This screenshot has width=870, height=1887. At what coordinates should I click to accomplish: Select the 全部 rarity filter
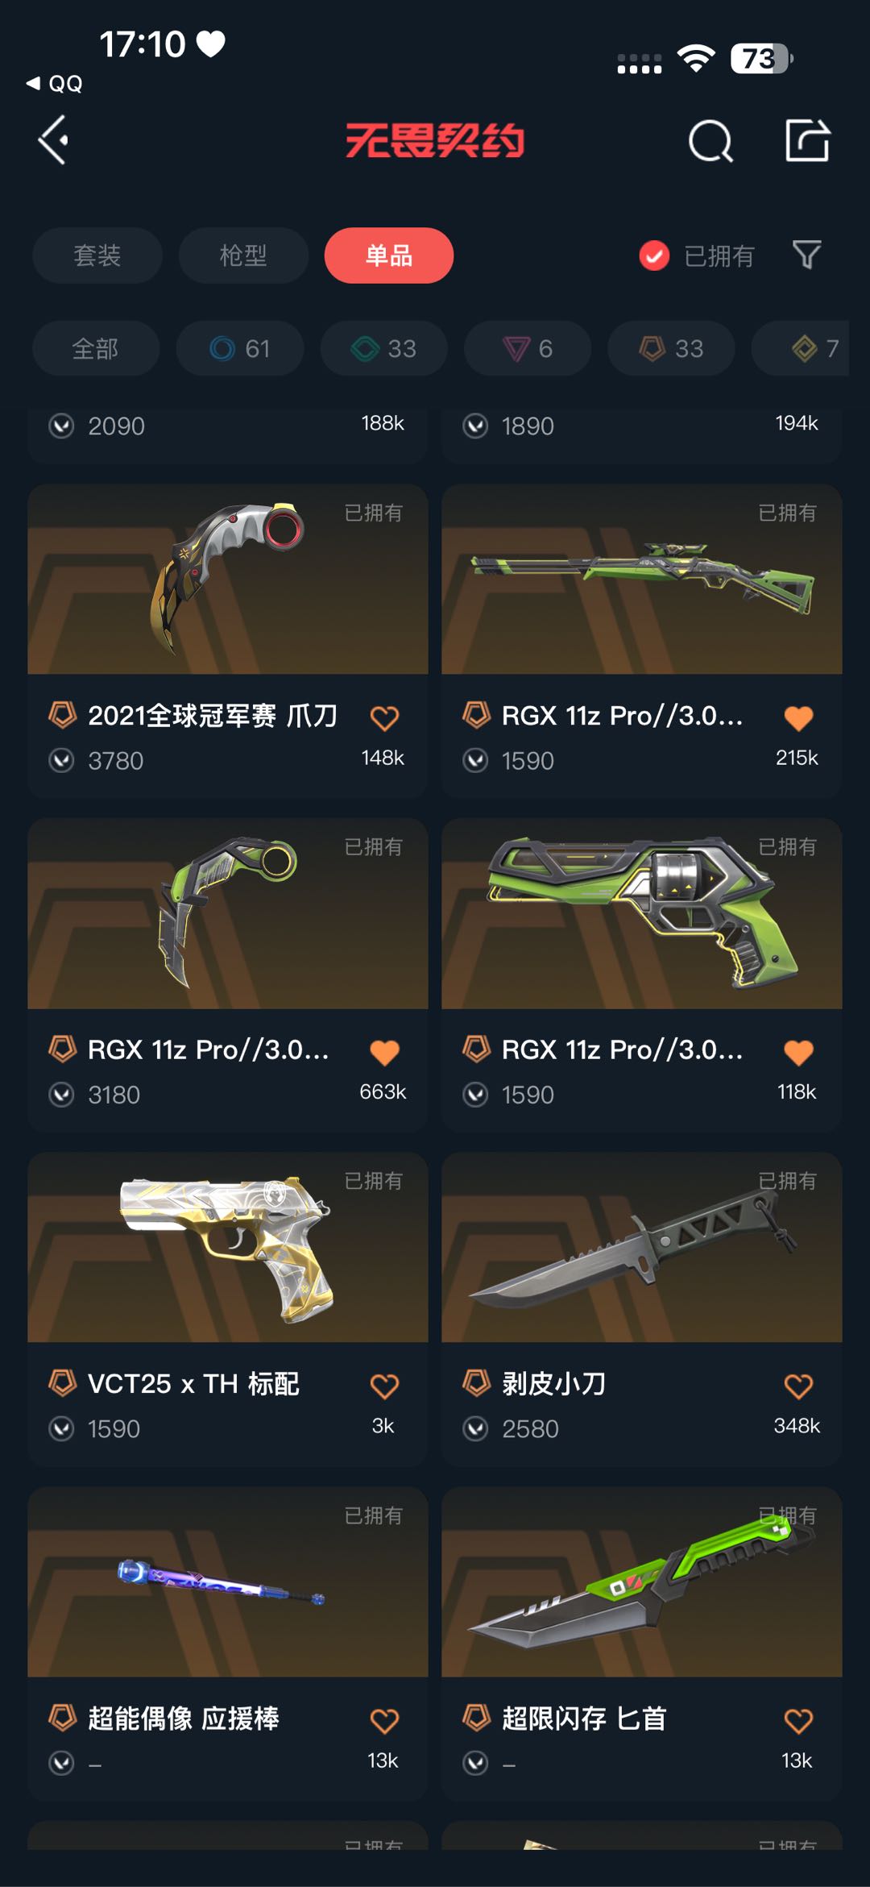96,348
